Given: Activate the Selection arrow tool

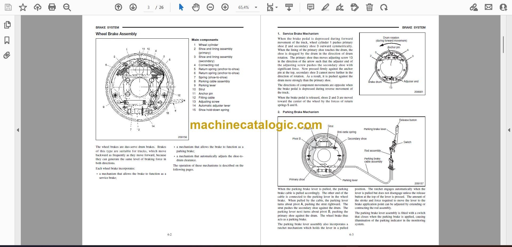Looking at the screenshot, I should click(181, 7).
